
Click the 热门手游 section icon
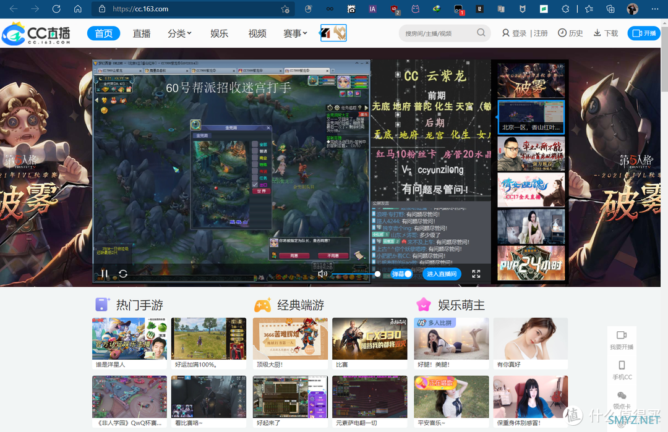[x=102, y=305]
